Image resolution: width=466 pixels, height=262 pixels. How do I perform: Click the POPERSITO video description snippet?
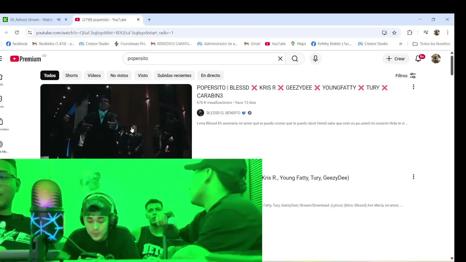[x=303, y=123]
